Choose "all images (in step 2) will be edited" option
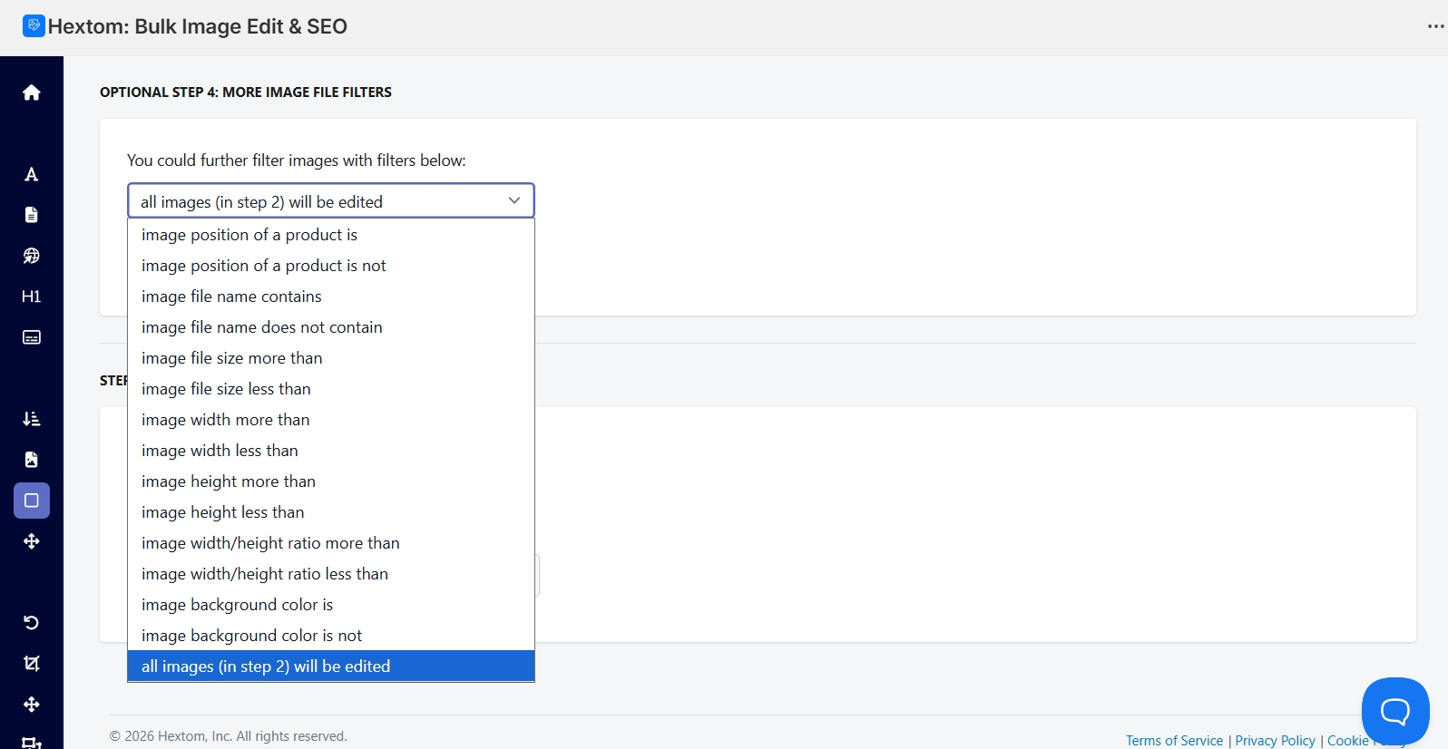The image size is (1448, 749). [266, 666]
